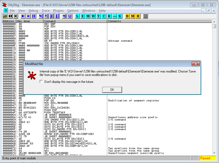The width and height of the screenshot is (219, 163).
Task: Select the BOUND ESP,QWORD PTR instruction
Action: [x=69, y=134]
